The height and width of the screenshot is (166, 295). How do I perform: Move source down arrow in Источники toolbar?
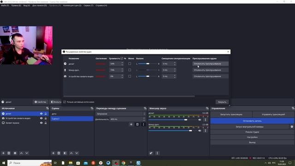coord(27,153)
